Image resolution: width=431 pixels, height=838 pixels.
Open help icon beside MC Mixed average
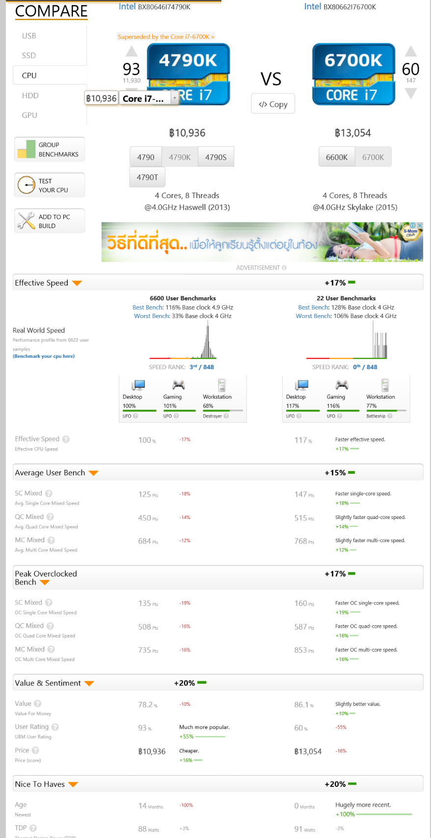(51, 540)
